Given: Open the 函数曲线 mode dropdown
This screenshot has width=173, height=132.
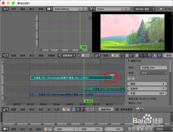Looking at the screenshot, I should coord(67,55).
